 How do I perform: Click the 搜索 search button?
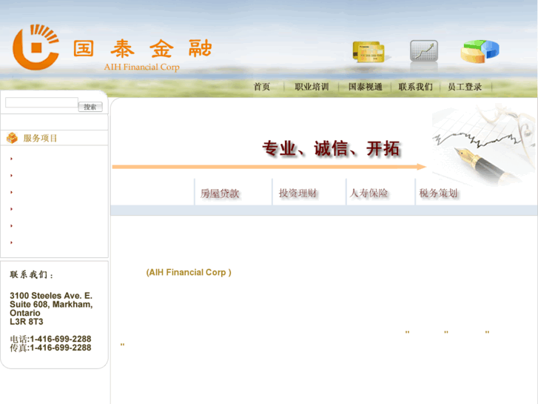coord(90,107)
